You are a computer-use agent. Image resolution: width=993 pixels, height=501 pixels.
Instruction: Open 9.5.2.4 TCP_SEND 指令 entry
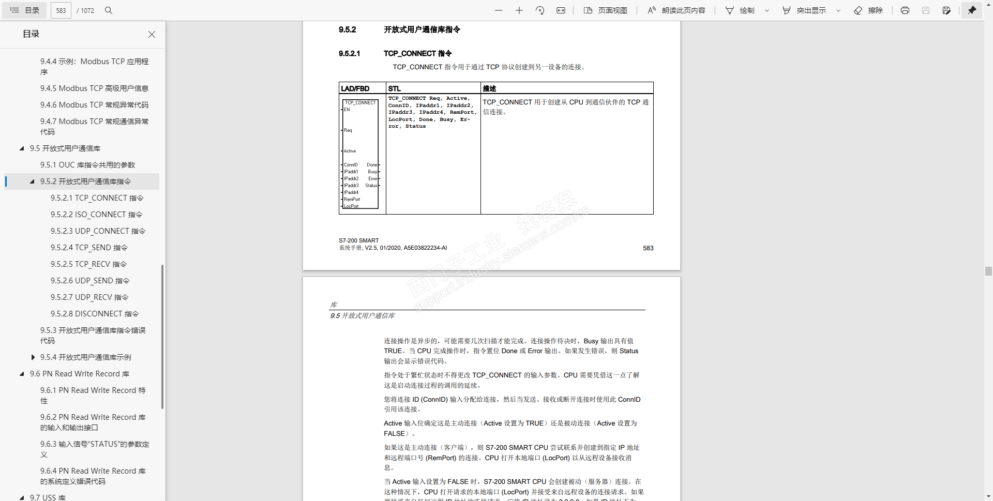(89, 248)
